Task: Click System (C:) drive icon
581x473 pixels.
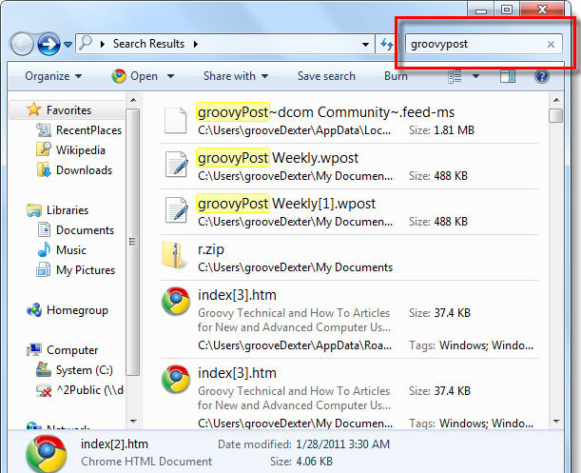Action: coord(44,369)
